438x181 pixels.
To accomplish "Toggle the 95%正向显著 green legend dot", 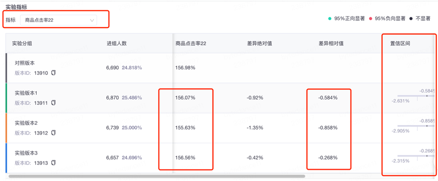I will coord(330,18).
